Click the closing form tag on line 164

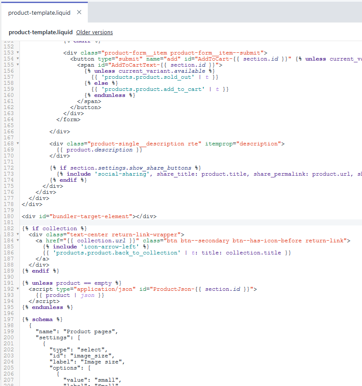(x=68, y=119)
